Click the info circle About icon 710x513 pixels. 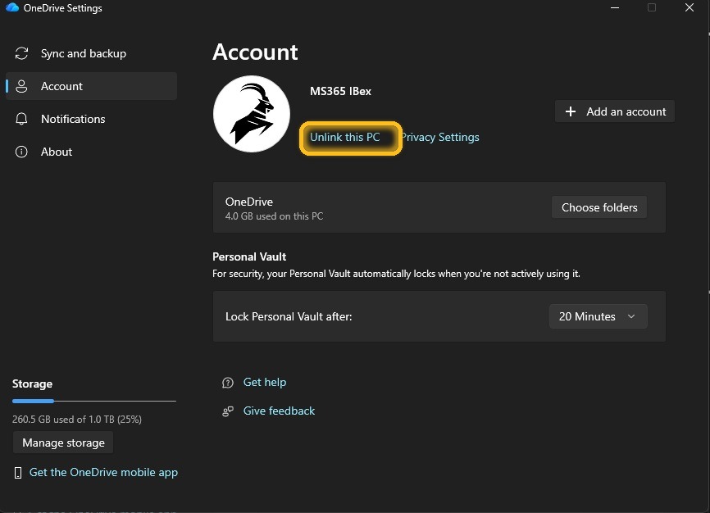pyautogui.click(x=21, y=152)
